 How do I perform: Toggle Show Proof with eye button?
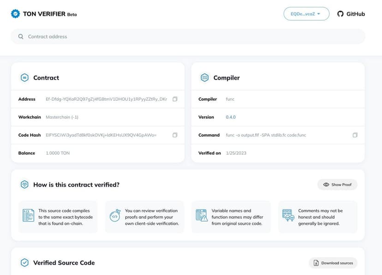click(337, 185)
